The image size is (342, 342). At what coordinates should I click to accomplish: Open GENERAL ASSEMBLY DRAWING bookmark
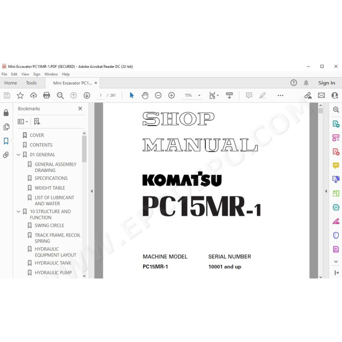click(x=55, y=167)
